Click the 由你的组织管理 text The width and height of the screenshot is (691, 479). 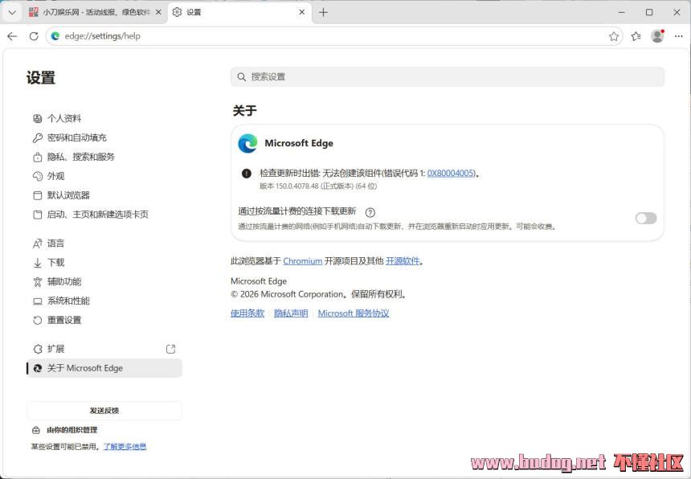coord(72,430)
